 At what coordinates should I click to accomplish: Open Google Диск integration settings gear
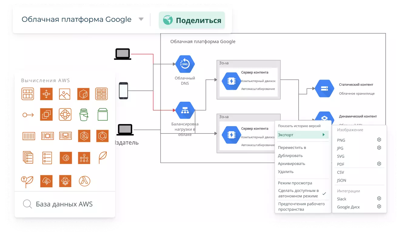pyautogui.click(x=379, y=206)
